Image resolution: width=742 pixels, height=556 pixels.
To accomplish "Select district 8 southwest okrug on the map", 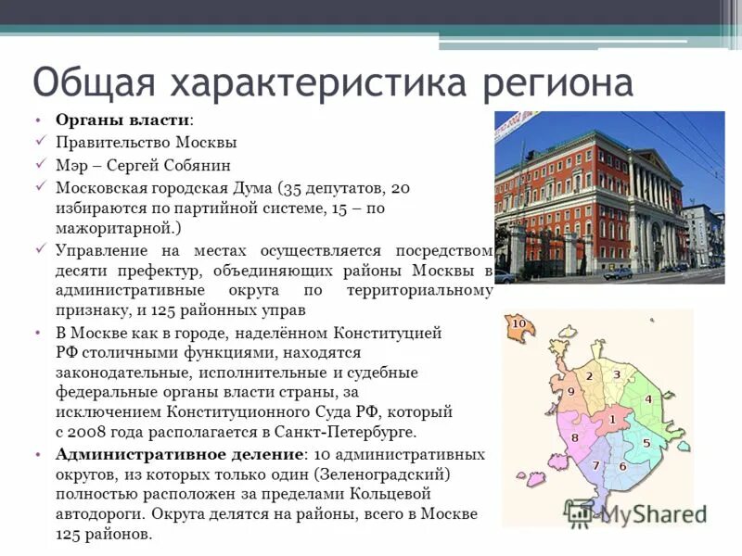I will pyautogui.click(x=574, y=437).
